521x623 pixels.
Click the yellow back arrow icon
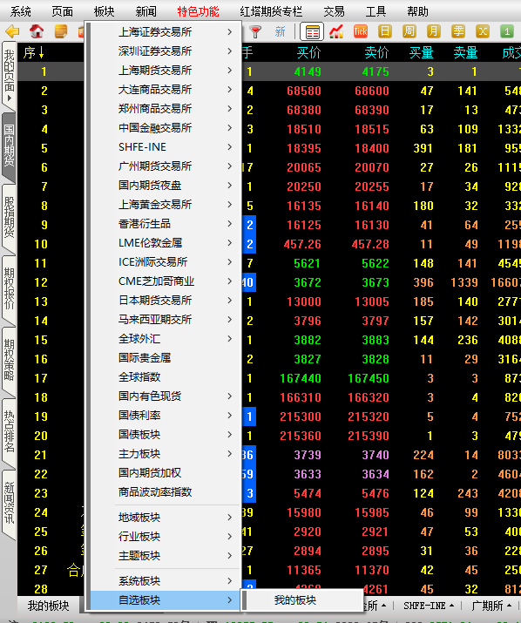coord(13,31)
